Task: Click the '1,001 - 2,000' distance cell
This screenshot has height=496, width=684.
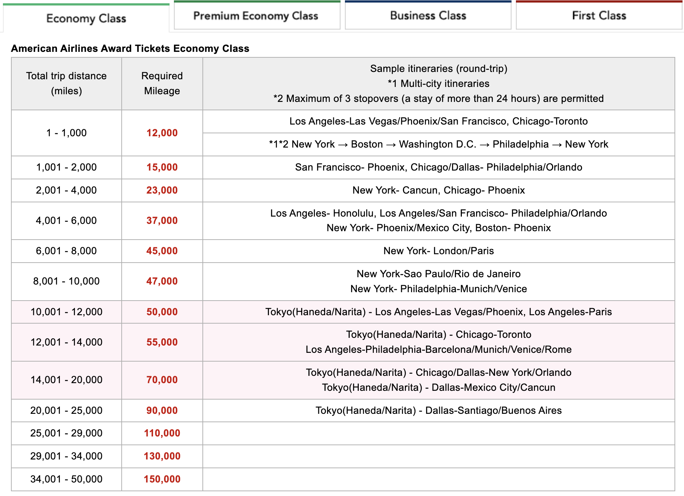Action: (66, 167)
